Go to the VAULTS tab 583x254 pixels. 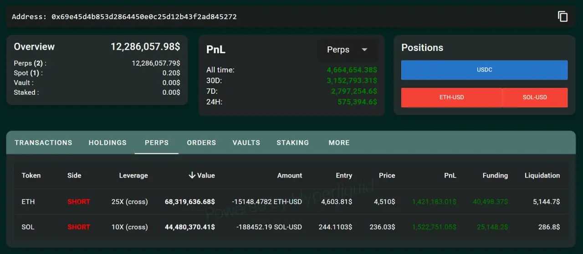tap(246, 142)
